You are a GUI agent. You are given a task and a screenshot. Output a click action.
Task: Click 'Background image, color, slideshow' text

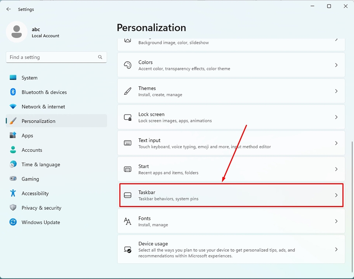click(x=173, y=43)
